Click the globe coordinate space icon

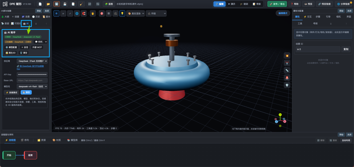77,13
